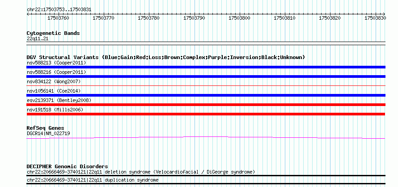Open nsv191518 (Mills2006) variant label
This screenshot has width=398, height=187.
pos(55,110)
